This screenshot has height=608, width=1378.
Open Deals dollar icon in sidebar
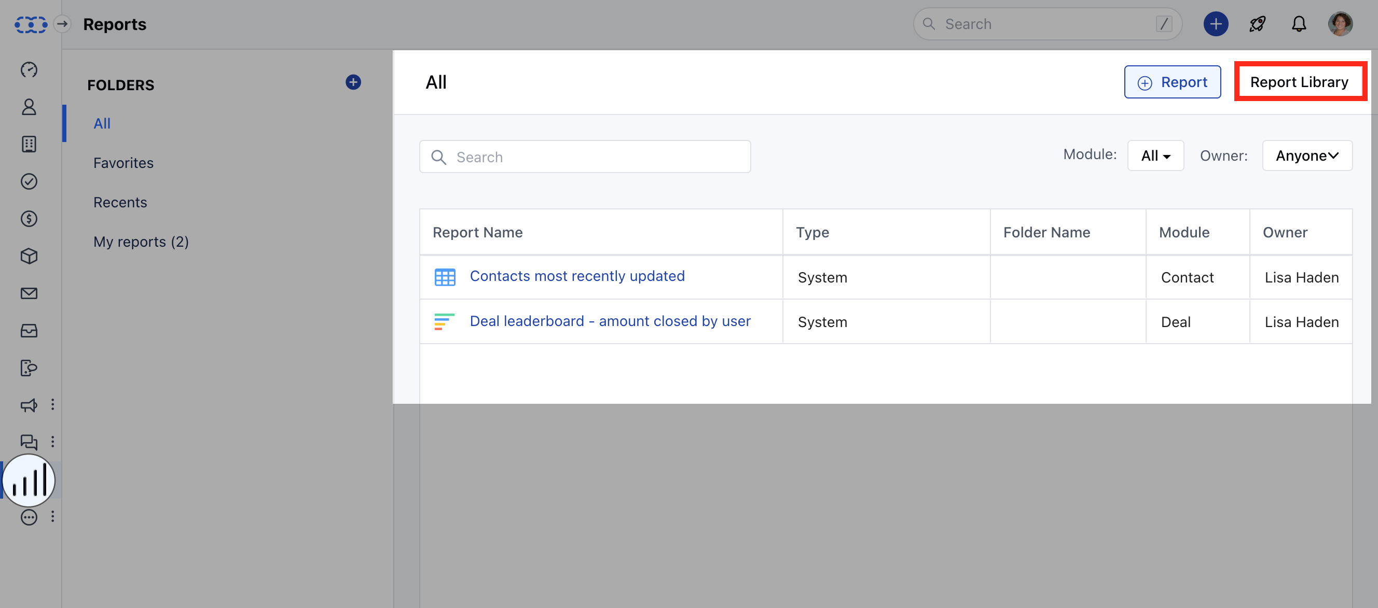point(29,219)
